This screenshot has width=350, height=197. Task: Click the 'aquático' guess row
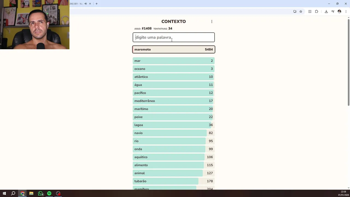tap(174, 157)
